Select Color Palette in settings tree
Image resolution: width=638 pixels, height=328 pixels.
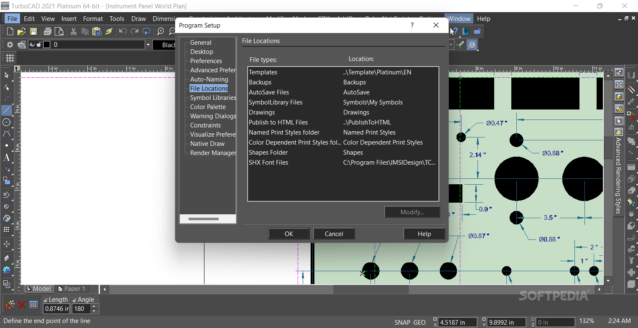tap(208, 107)
